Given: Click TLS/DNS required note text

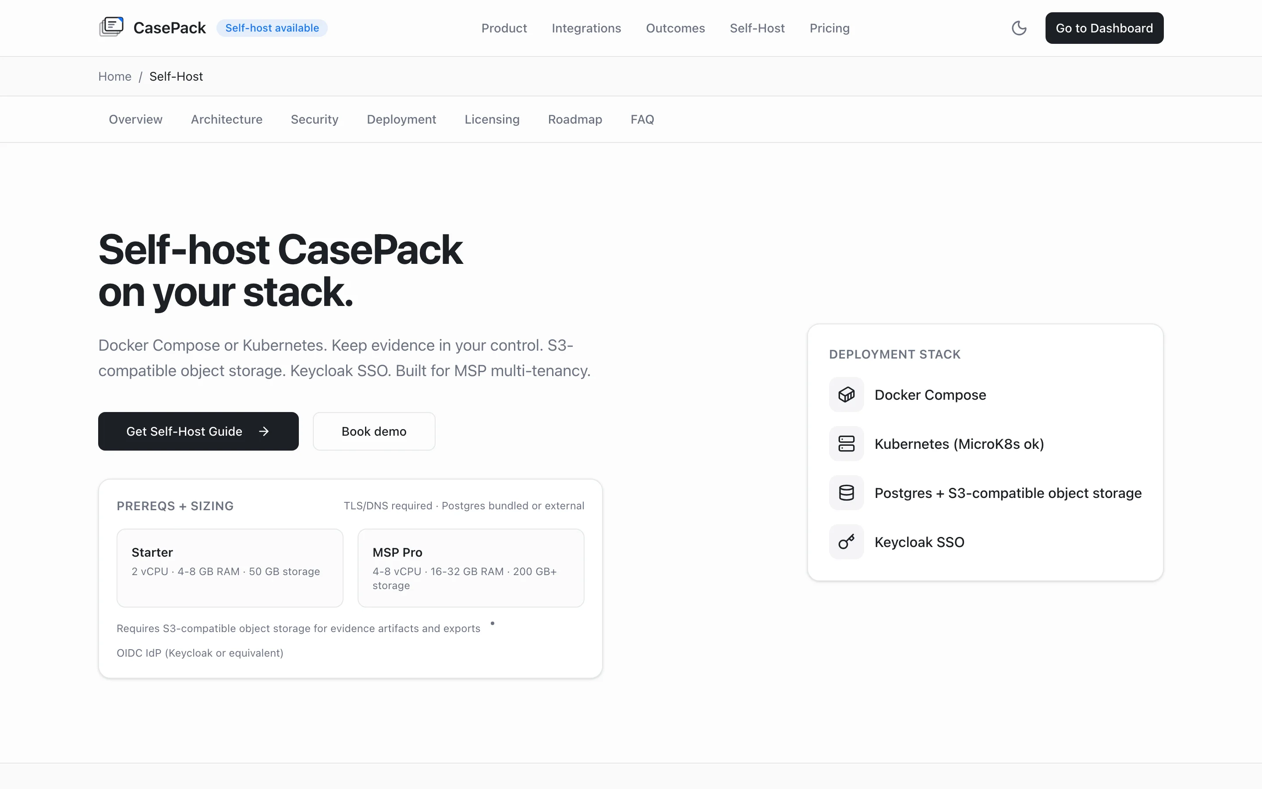Looking at the screenshot, I should tap(464, 506).
